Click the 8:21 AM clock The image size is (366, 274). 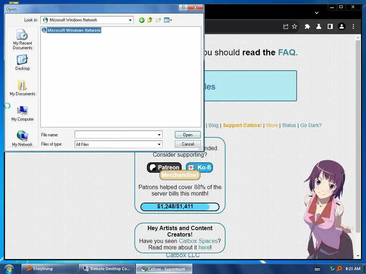point(353,269)
